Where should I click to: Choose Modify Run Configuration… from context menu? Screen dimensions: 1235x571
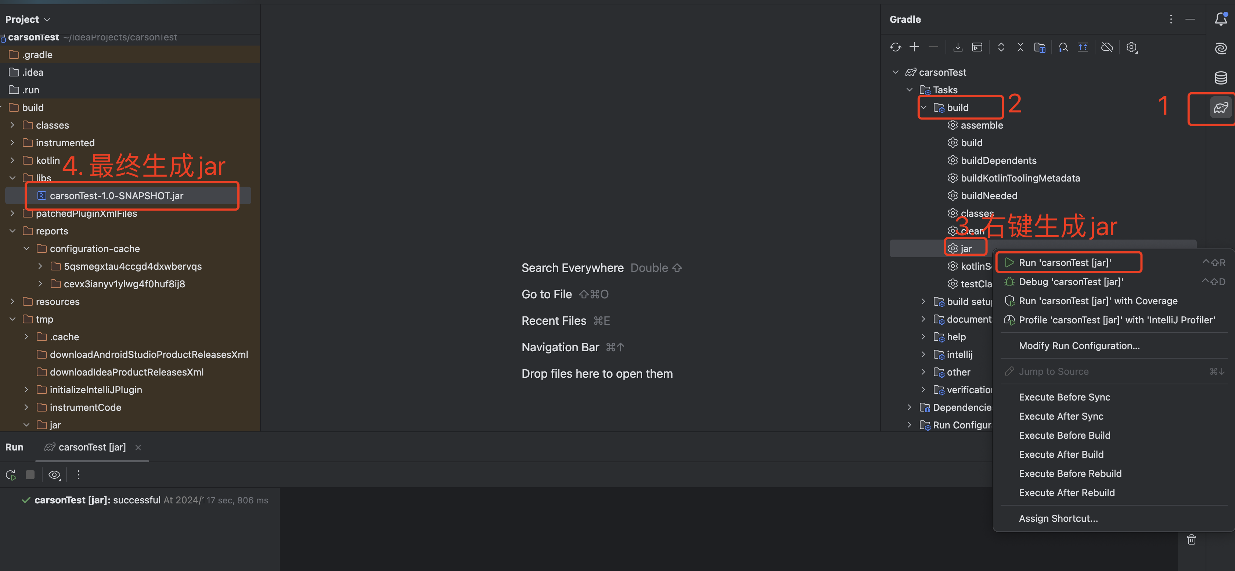[x=1079, y=346]
